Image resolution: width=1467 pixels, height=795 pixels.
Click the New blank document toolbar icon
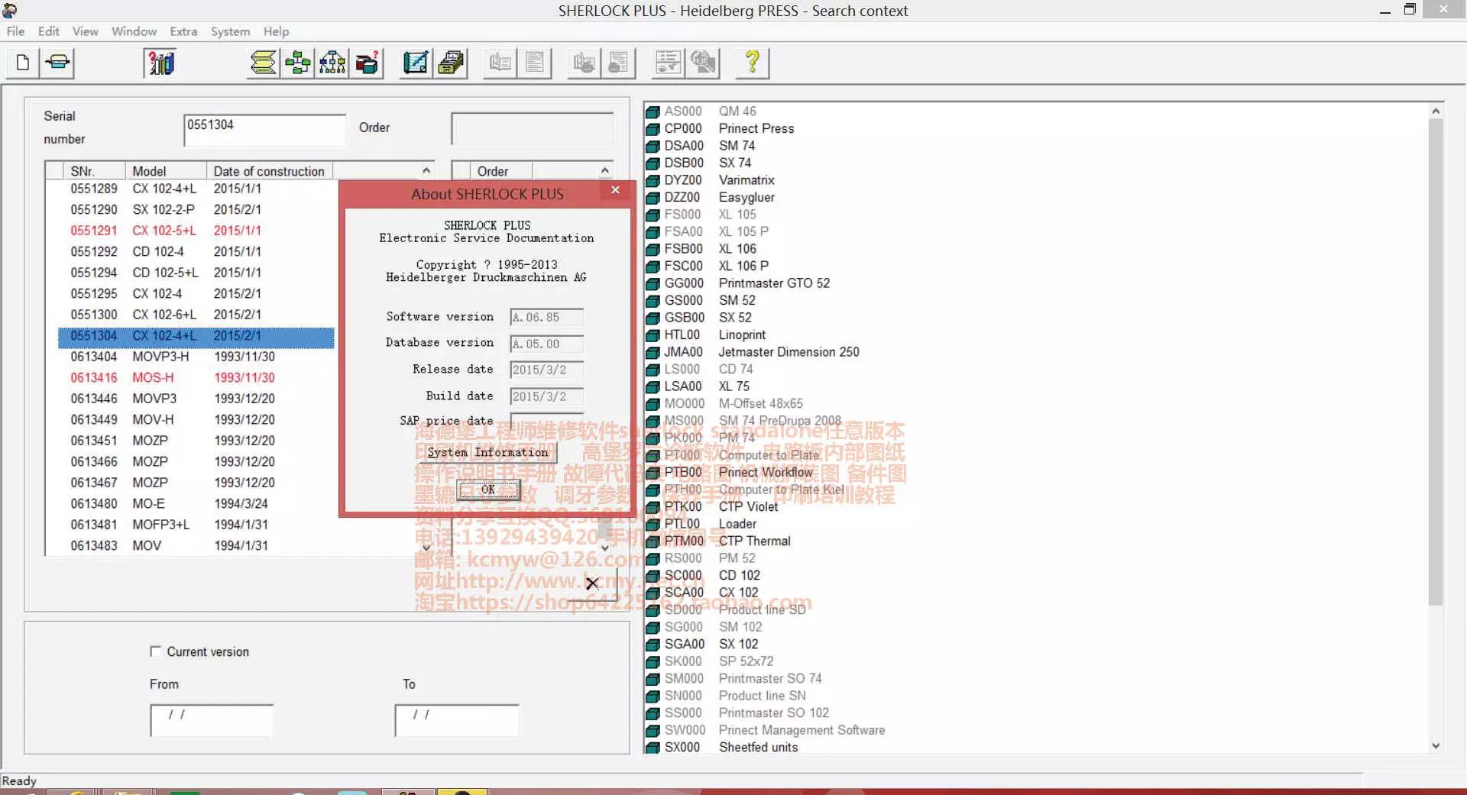point(23,63)
